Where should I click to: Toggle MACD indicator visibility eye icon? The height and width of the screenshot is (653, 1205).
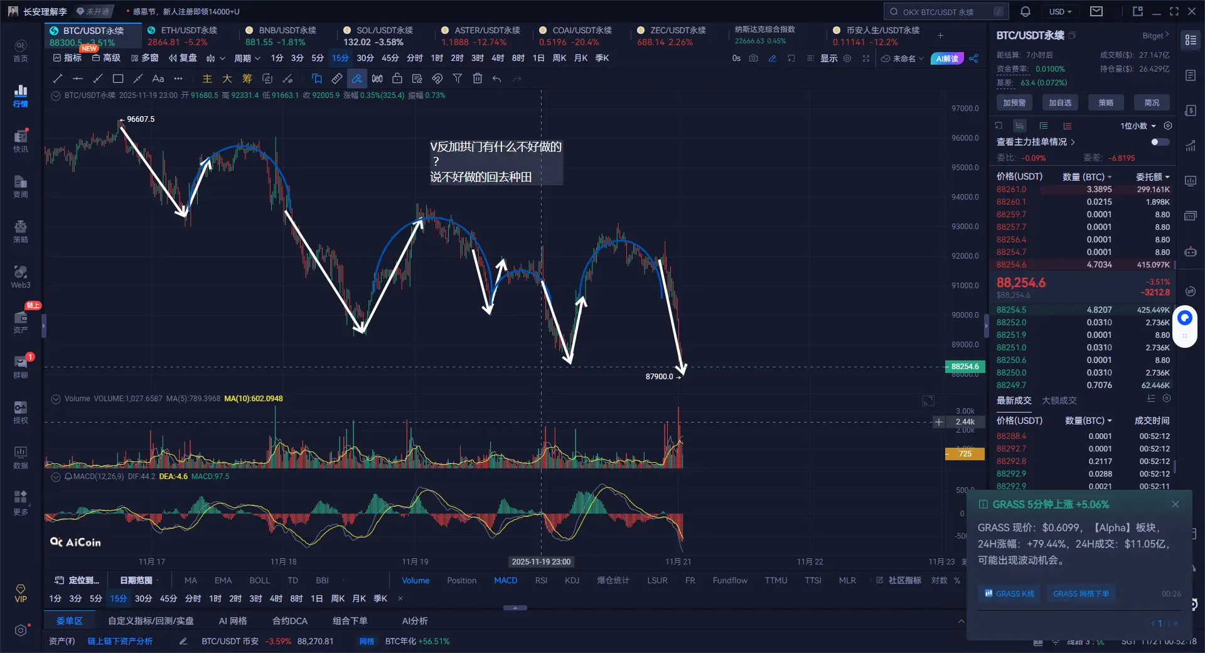point(56,477)
